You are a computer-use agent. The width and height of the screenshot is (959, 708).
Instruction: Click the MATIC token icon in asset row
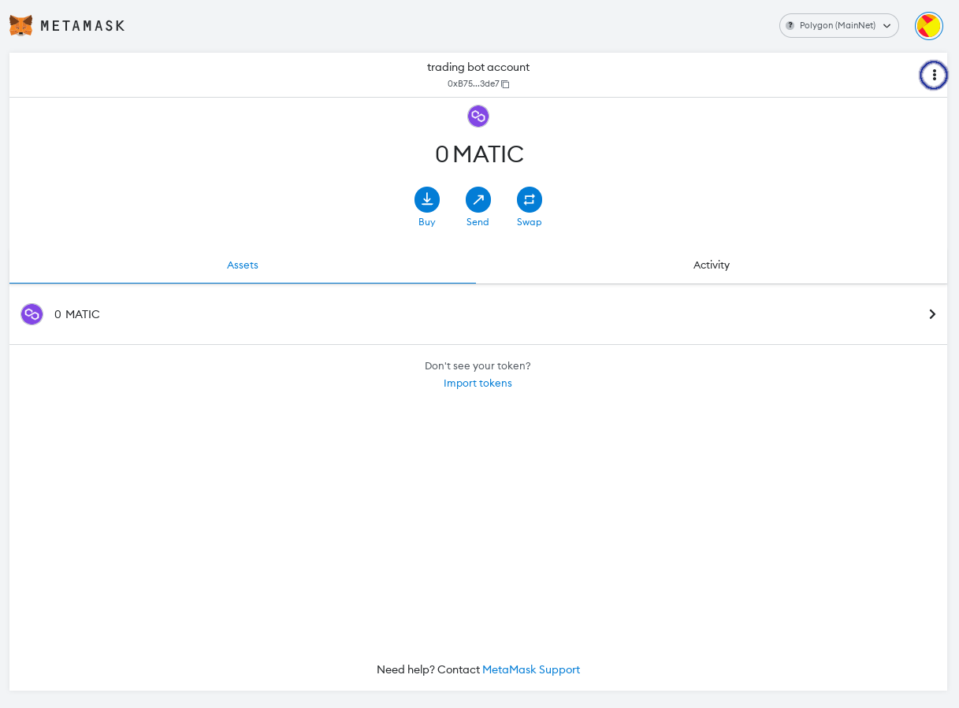32,314
